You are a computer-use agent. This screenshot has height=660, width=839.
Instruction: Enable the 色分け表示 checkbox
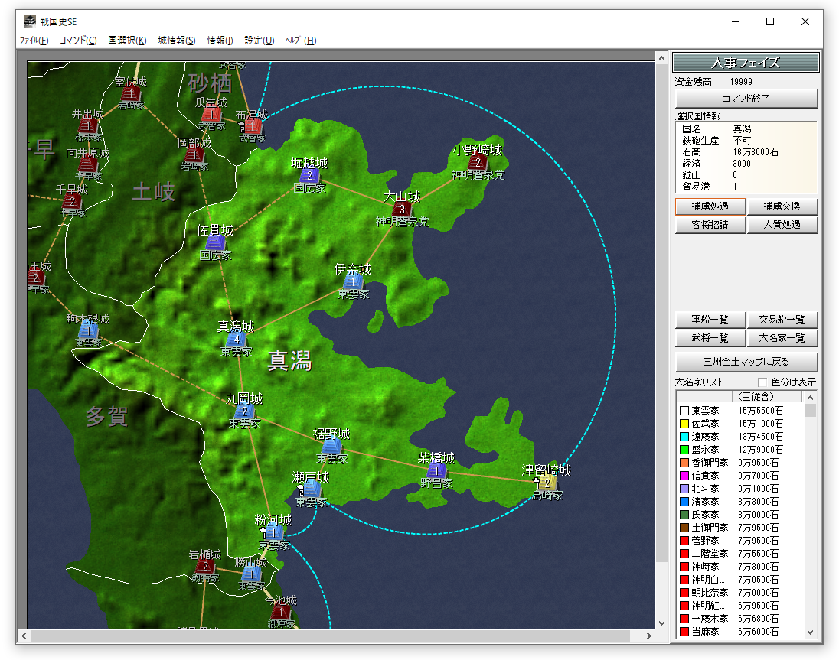tap(762, 382)
